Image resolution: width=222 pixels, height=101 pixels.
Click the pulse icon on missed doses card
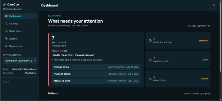150,79
